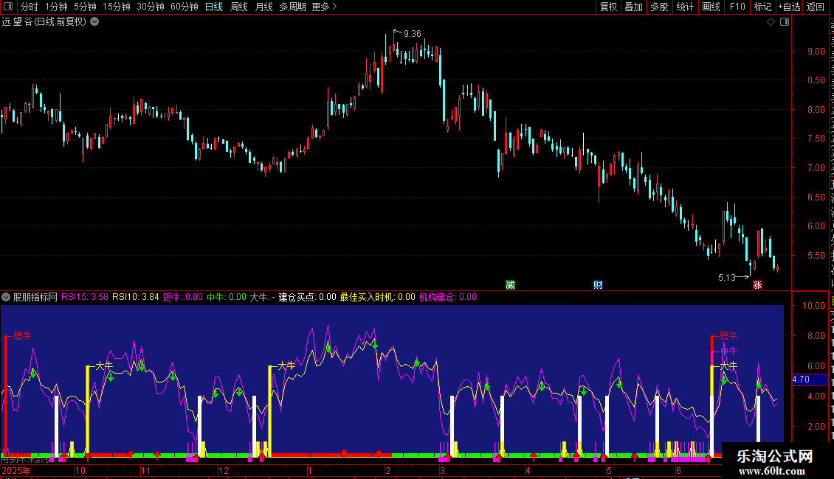This screenshot has width=834, height=479.
Task: Switch to 月线 monthly chart
Action: [x=263, y=7]
